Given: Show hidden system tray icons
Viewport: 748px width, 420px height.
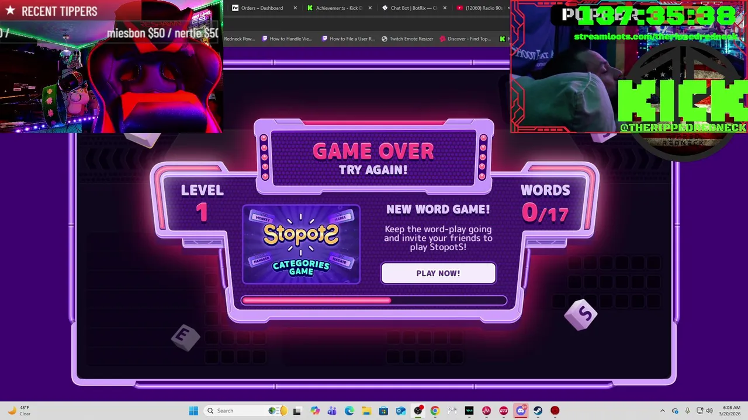Looking at the screenshot, I should pos(662,411).
